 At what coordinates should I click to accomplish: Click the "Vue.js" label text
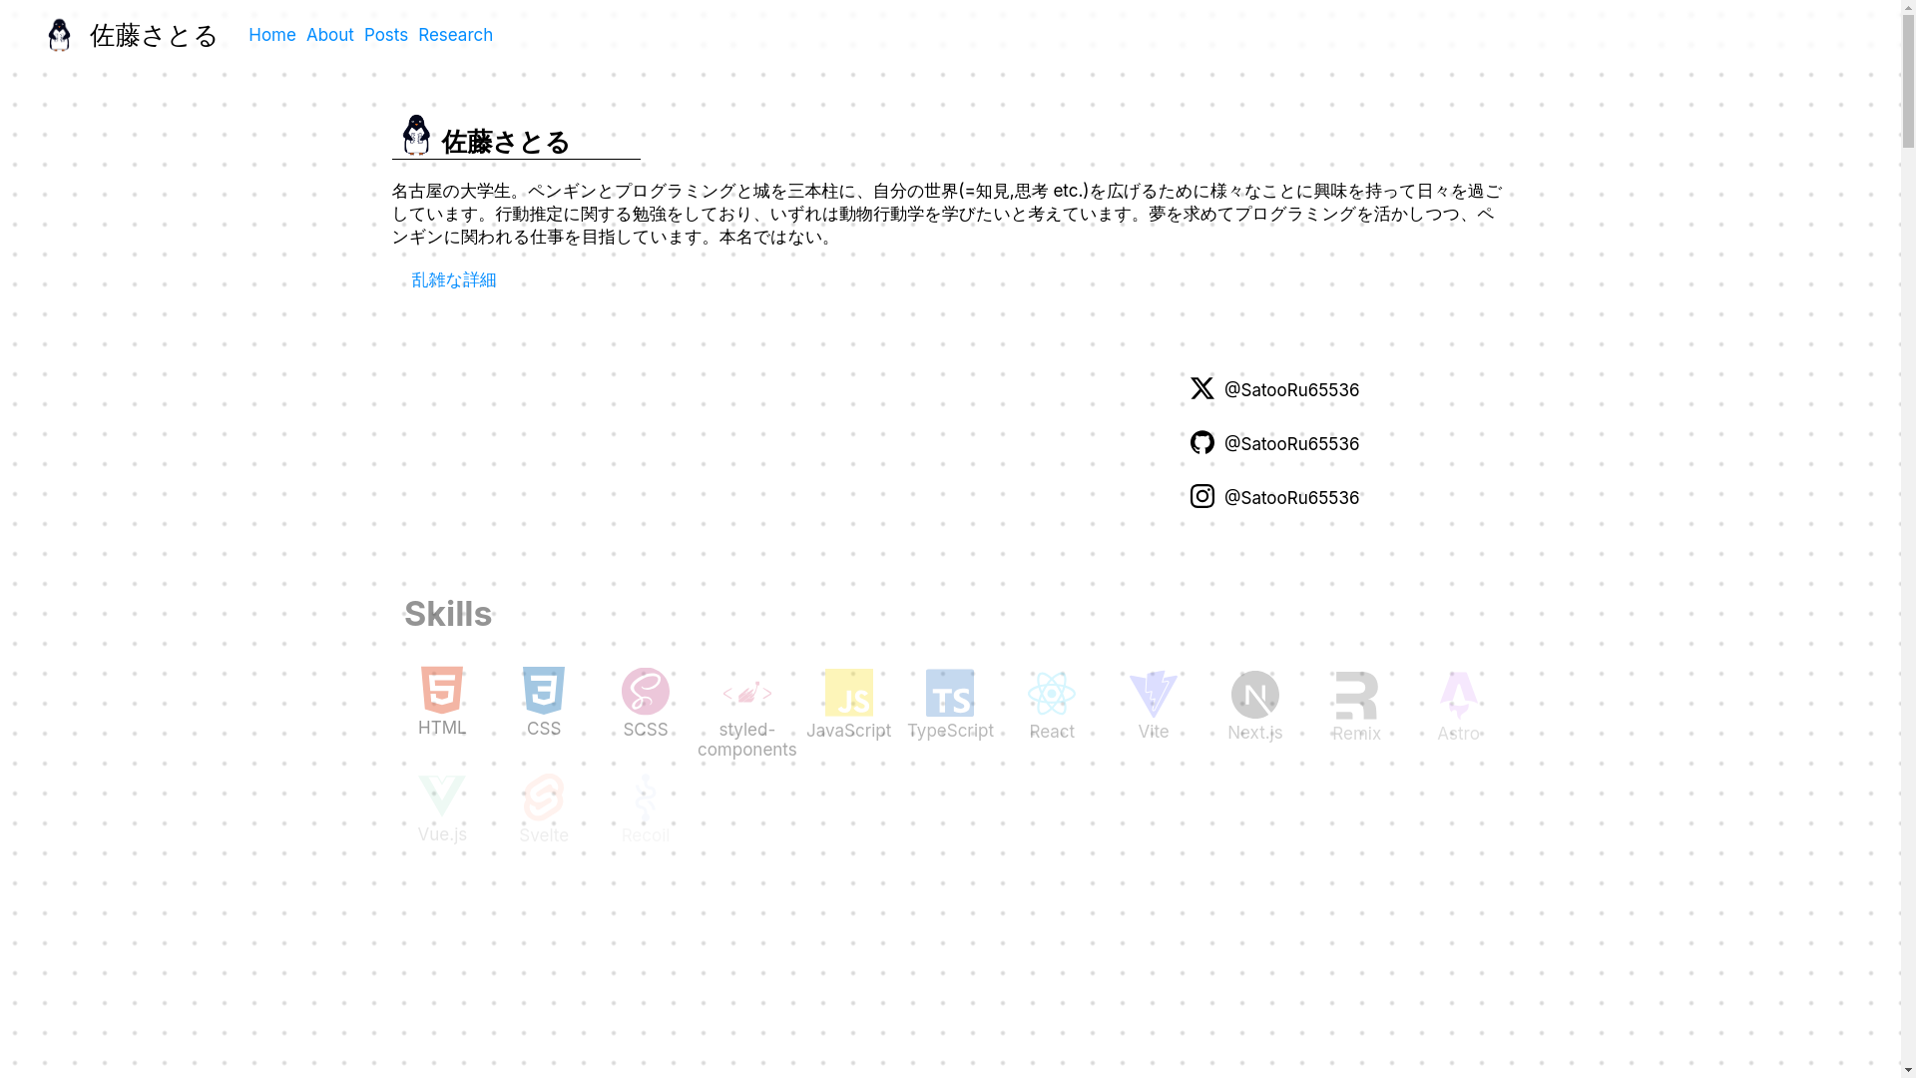(x=442, y=834)
